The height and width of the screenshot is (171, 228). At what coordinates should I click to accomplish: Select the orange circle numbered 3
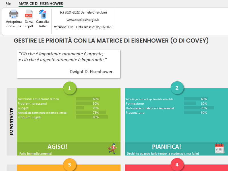click(70, 164)
